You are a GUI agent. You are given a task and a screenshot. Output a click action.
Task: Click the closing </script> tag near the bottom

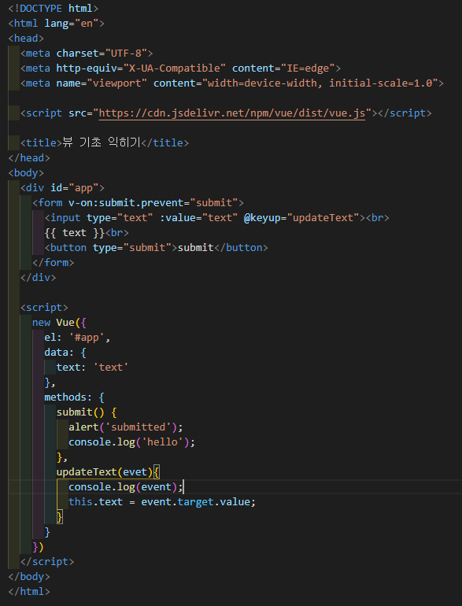click(x=47, y=562)
